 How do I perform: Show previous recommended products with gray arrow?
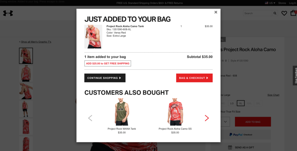click(90, 118)
